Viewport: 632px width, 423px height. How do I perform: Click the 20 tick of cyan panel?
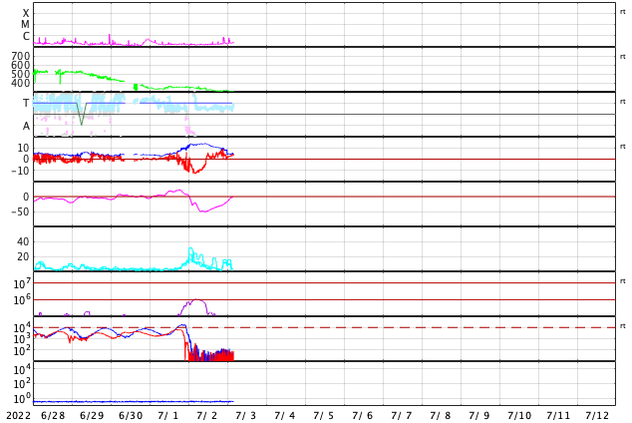(x=23, y=256)
